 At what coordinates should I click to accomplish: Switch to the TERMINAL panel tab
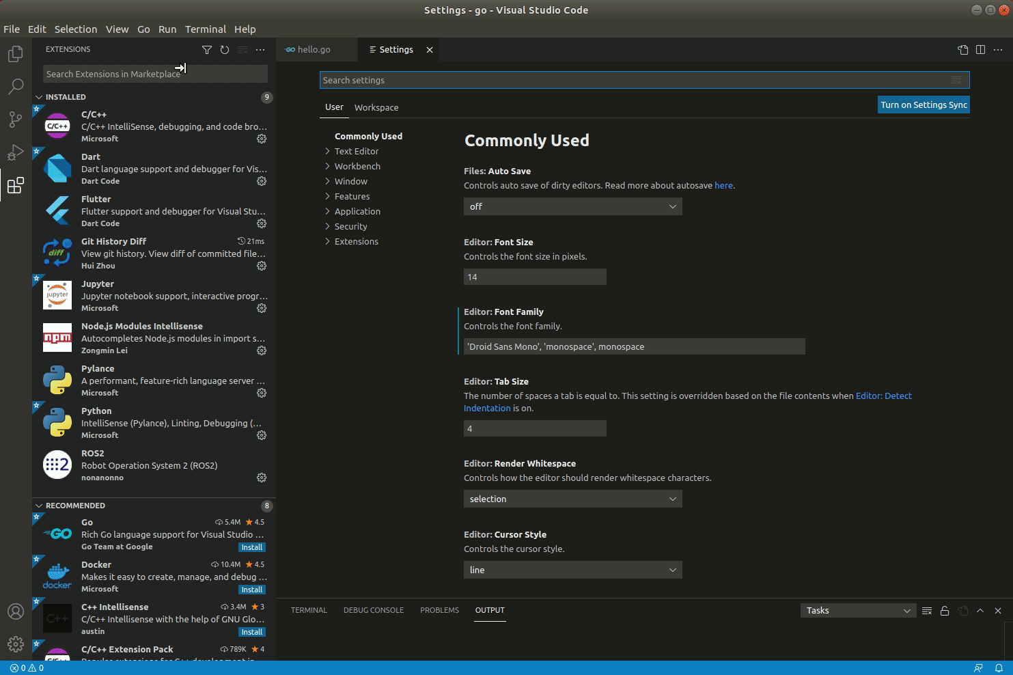point(309,610)
